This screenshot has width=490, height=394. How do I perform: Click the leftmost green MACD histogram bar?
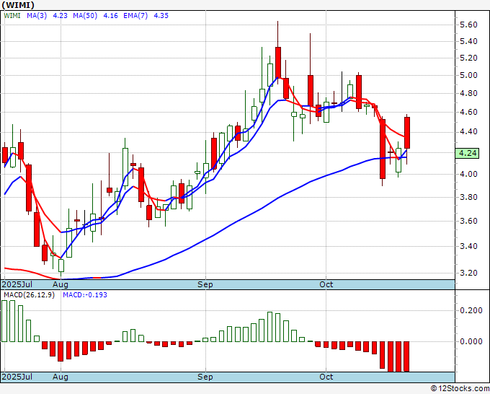coord(4,321)
